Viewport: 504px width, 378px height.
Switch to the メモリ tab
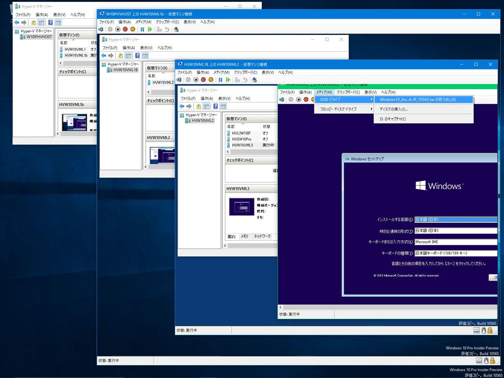click(x=245, y=237)
